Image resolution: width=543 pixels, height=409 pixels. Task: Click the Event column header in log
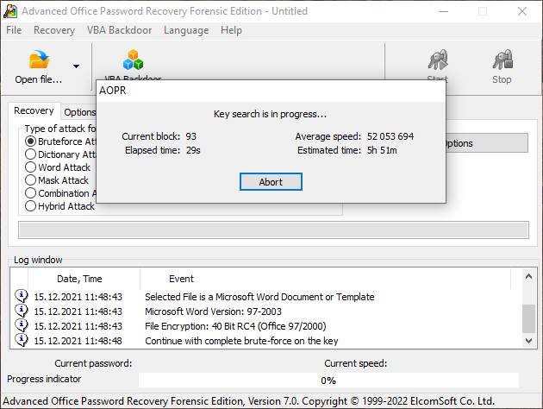click(181, 279)
